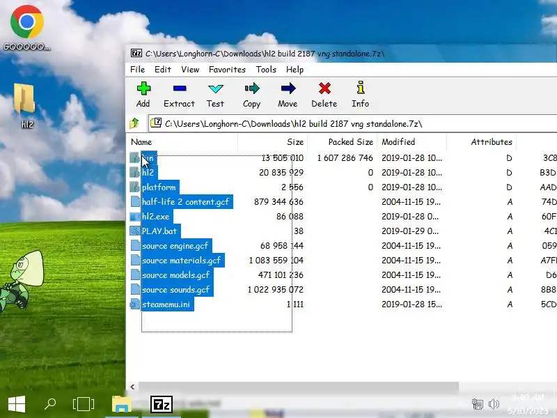Image resolution: width=557 pixels, height=418 pixels.
Task: Click the half-life 2 content.gcf file icon
Action: (134, 202)
